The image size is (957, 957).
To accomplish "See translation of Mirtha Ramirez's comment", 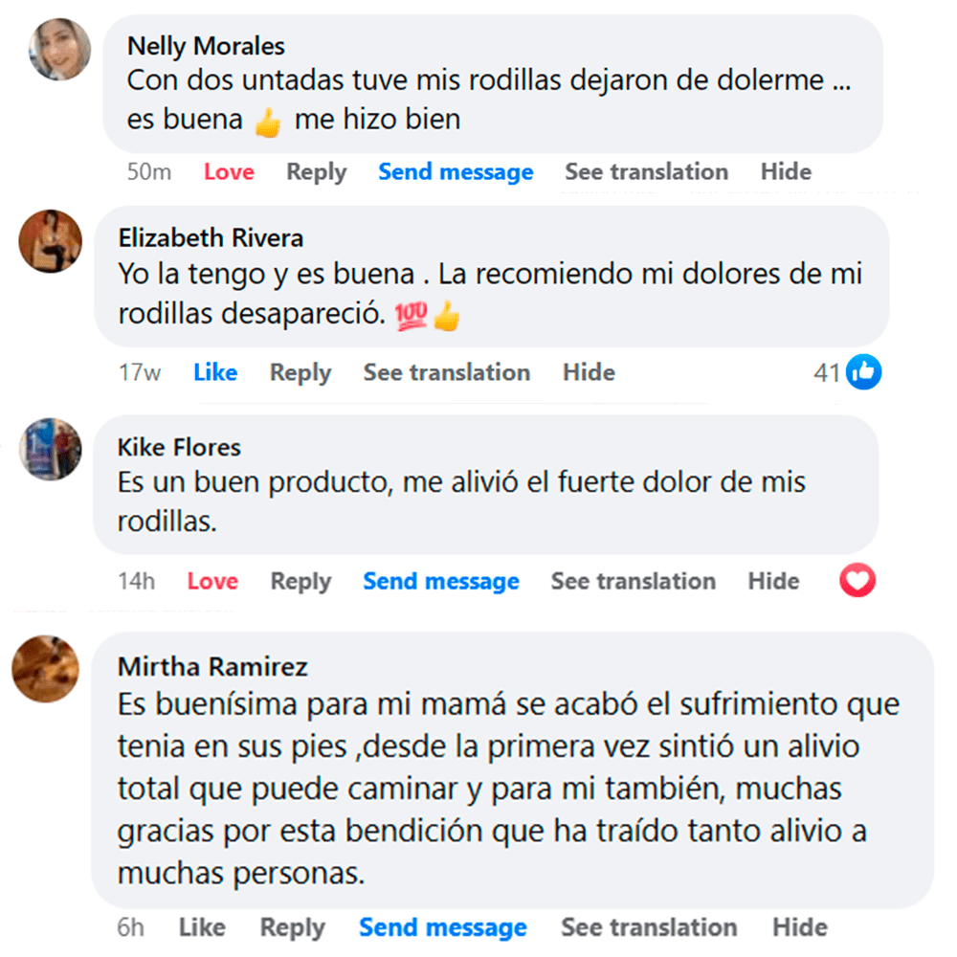I will point(649,927).
